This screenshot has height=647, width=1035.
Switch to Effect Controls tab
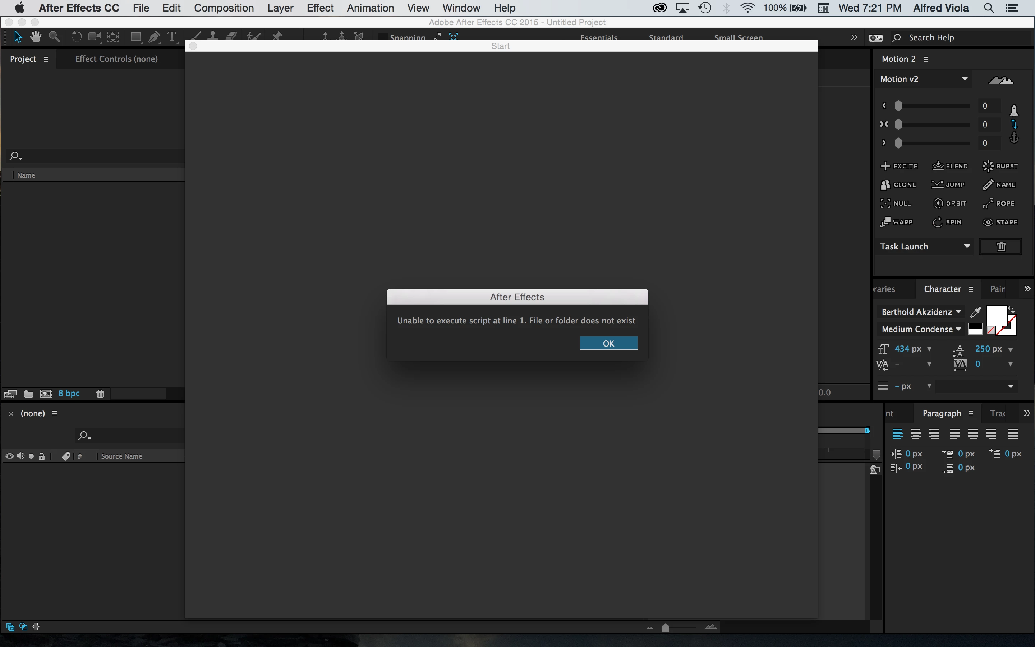[116, 59]
